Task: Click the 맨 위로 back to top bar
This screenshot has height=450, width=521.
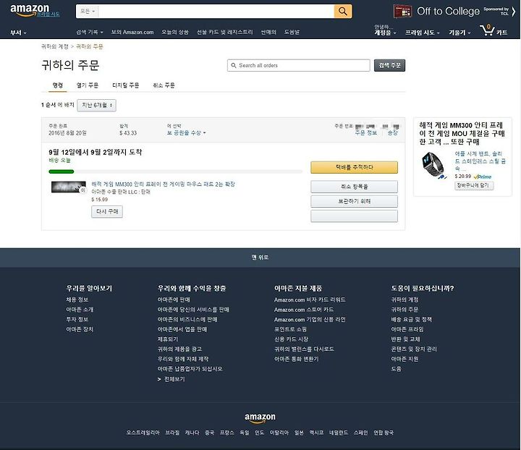Action: [260, 258]
